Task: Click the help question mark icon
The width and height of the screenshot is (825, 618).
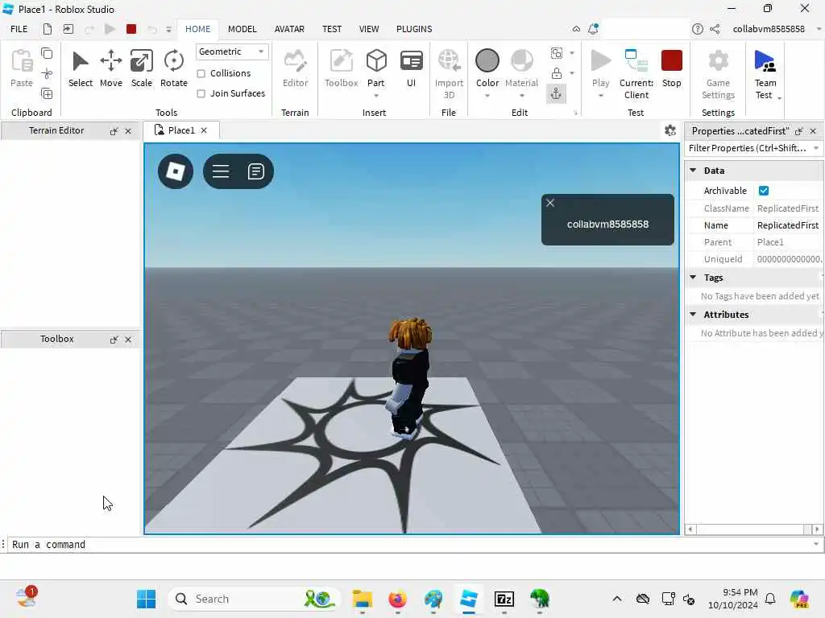Action: 697,29
